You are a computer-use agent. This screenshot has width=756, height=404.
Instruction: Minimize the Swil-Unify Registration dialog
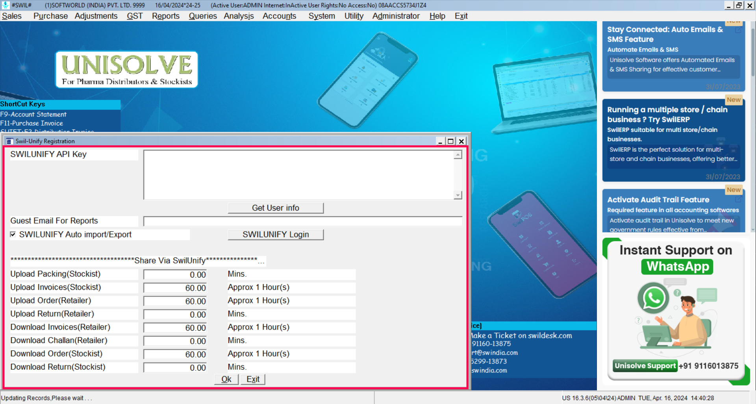[440, 141]
